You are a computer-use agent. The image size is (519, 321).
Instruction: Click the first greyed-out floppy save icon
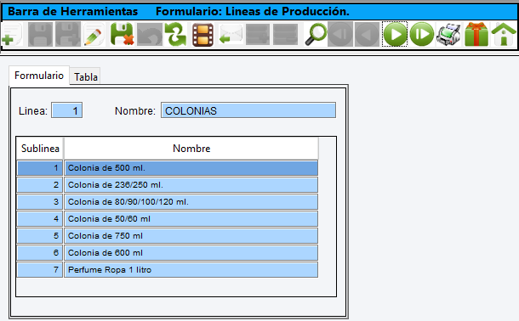point(40,34)
